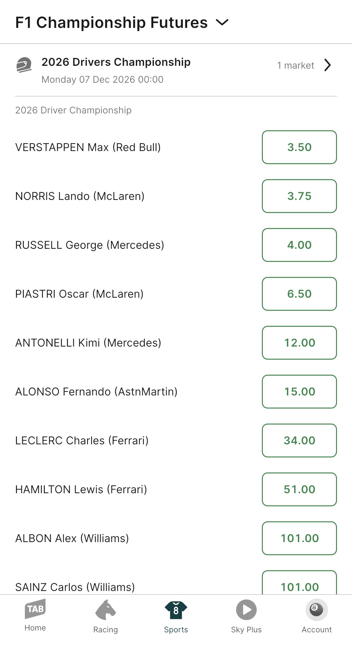Tap the Sports jersey icon
The height and width of the screenshot is (669, 352).
point(176,610)
